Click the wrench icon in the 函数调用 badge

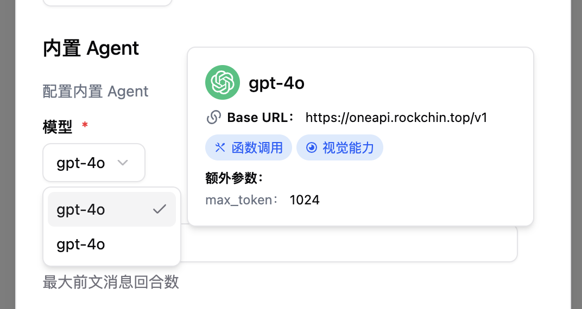(220, 148)
